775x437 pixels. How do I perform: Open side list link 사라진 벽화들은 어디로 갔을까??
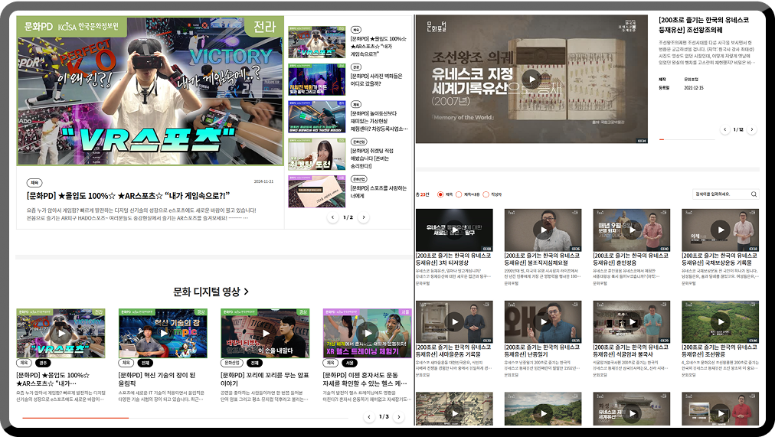(376, 80)
